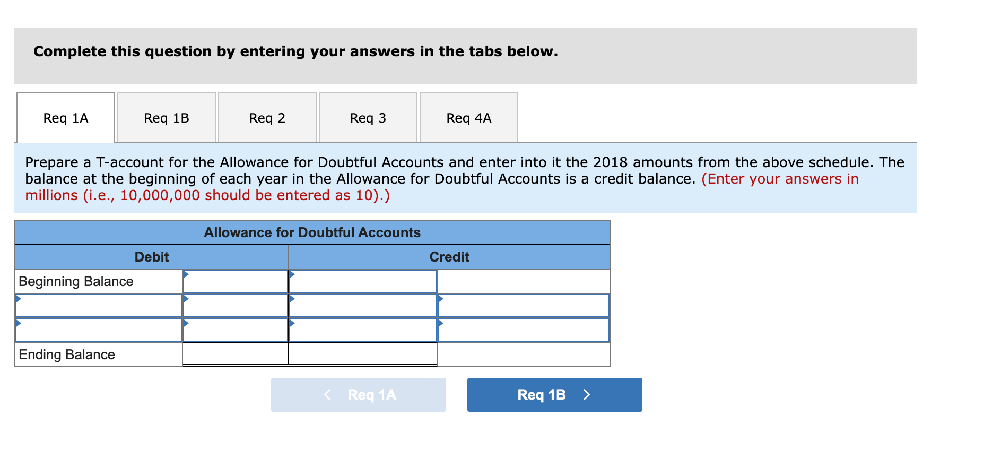Image resolution: width=1001 pixels, height=450 pixels.
Task: Switch to the Req 4A tab
Action: 468,117
